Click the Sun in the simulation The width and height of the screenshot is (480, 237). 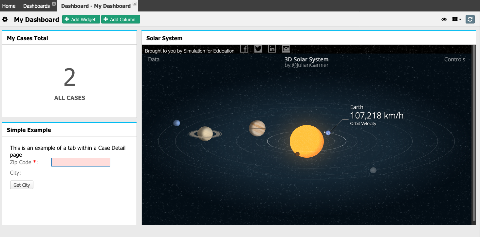[307, 141]
